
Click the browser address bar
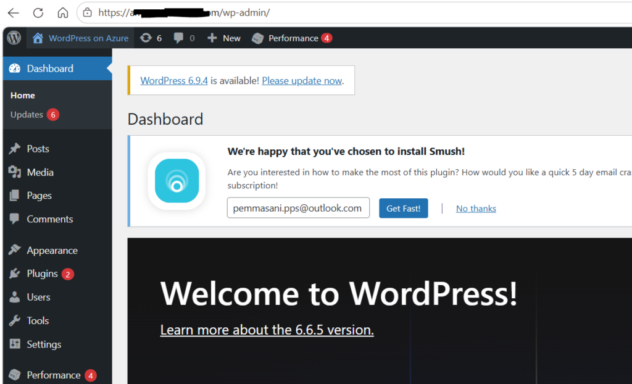point(355,12)
